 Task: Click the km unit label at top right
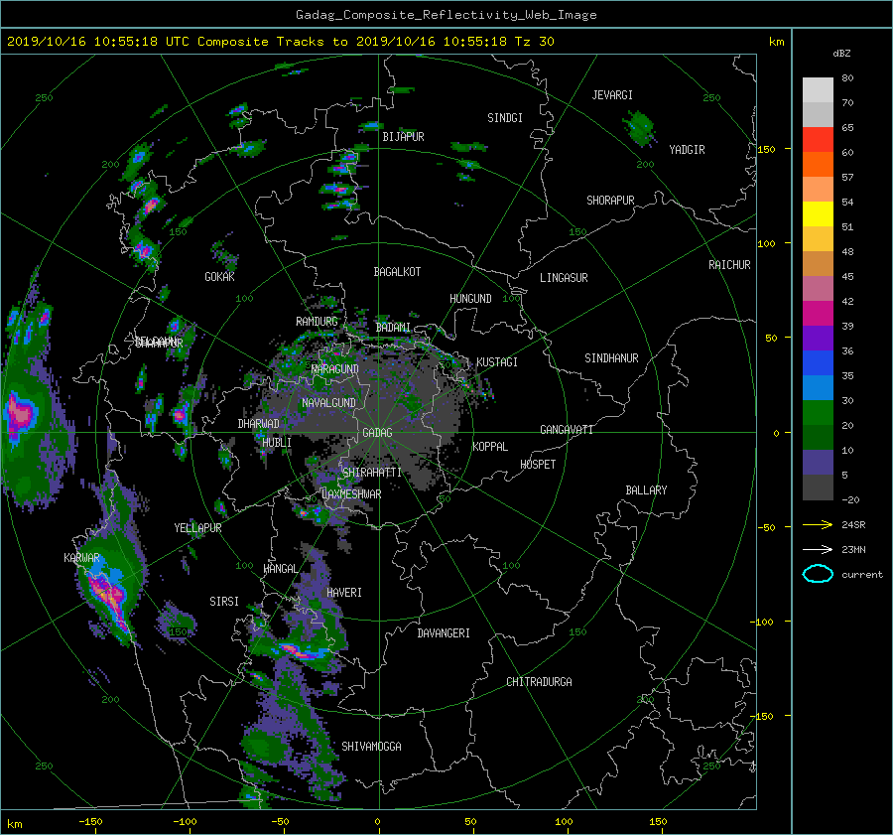pos(776,42)
